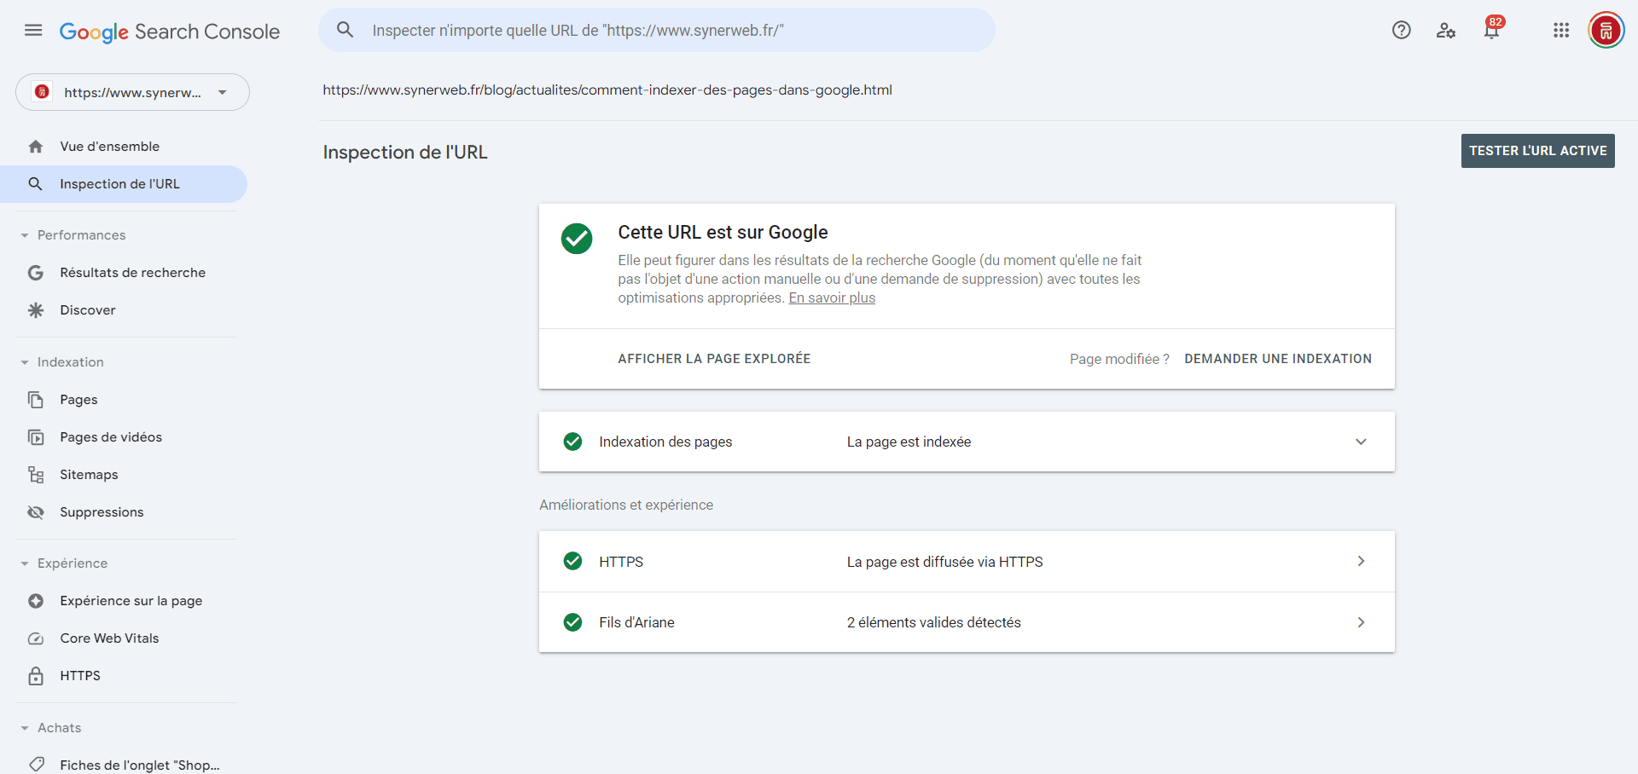Screen dimensions: 1638x774
Task: Click DEMANDER UNE INDEXATION
Action: (1278, 359)
